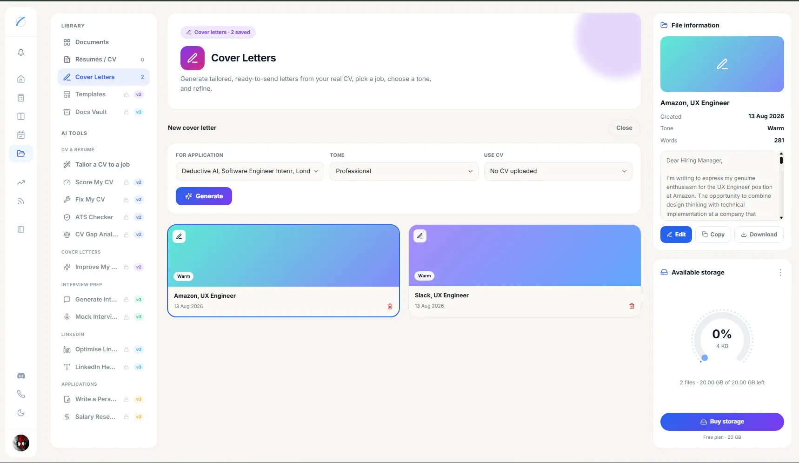
Task: Toggle the sidebar panel icon in left rail
Action: tap(21, 229)
